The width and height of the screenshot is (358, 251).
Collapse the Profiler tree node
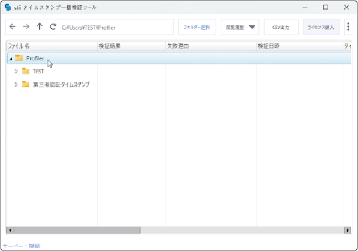point(11,59)
